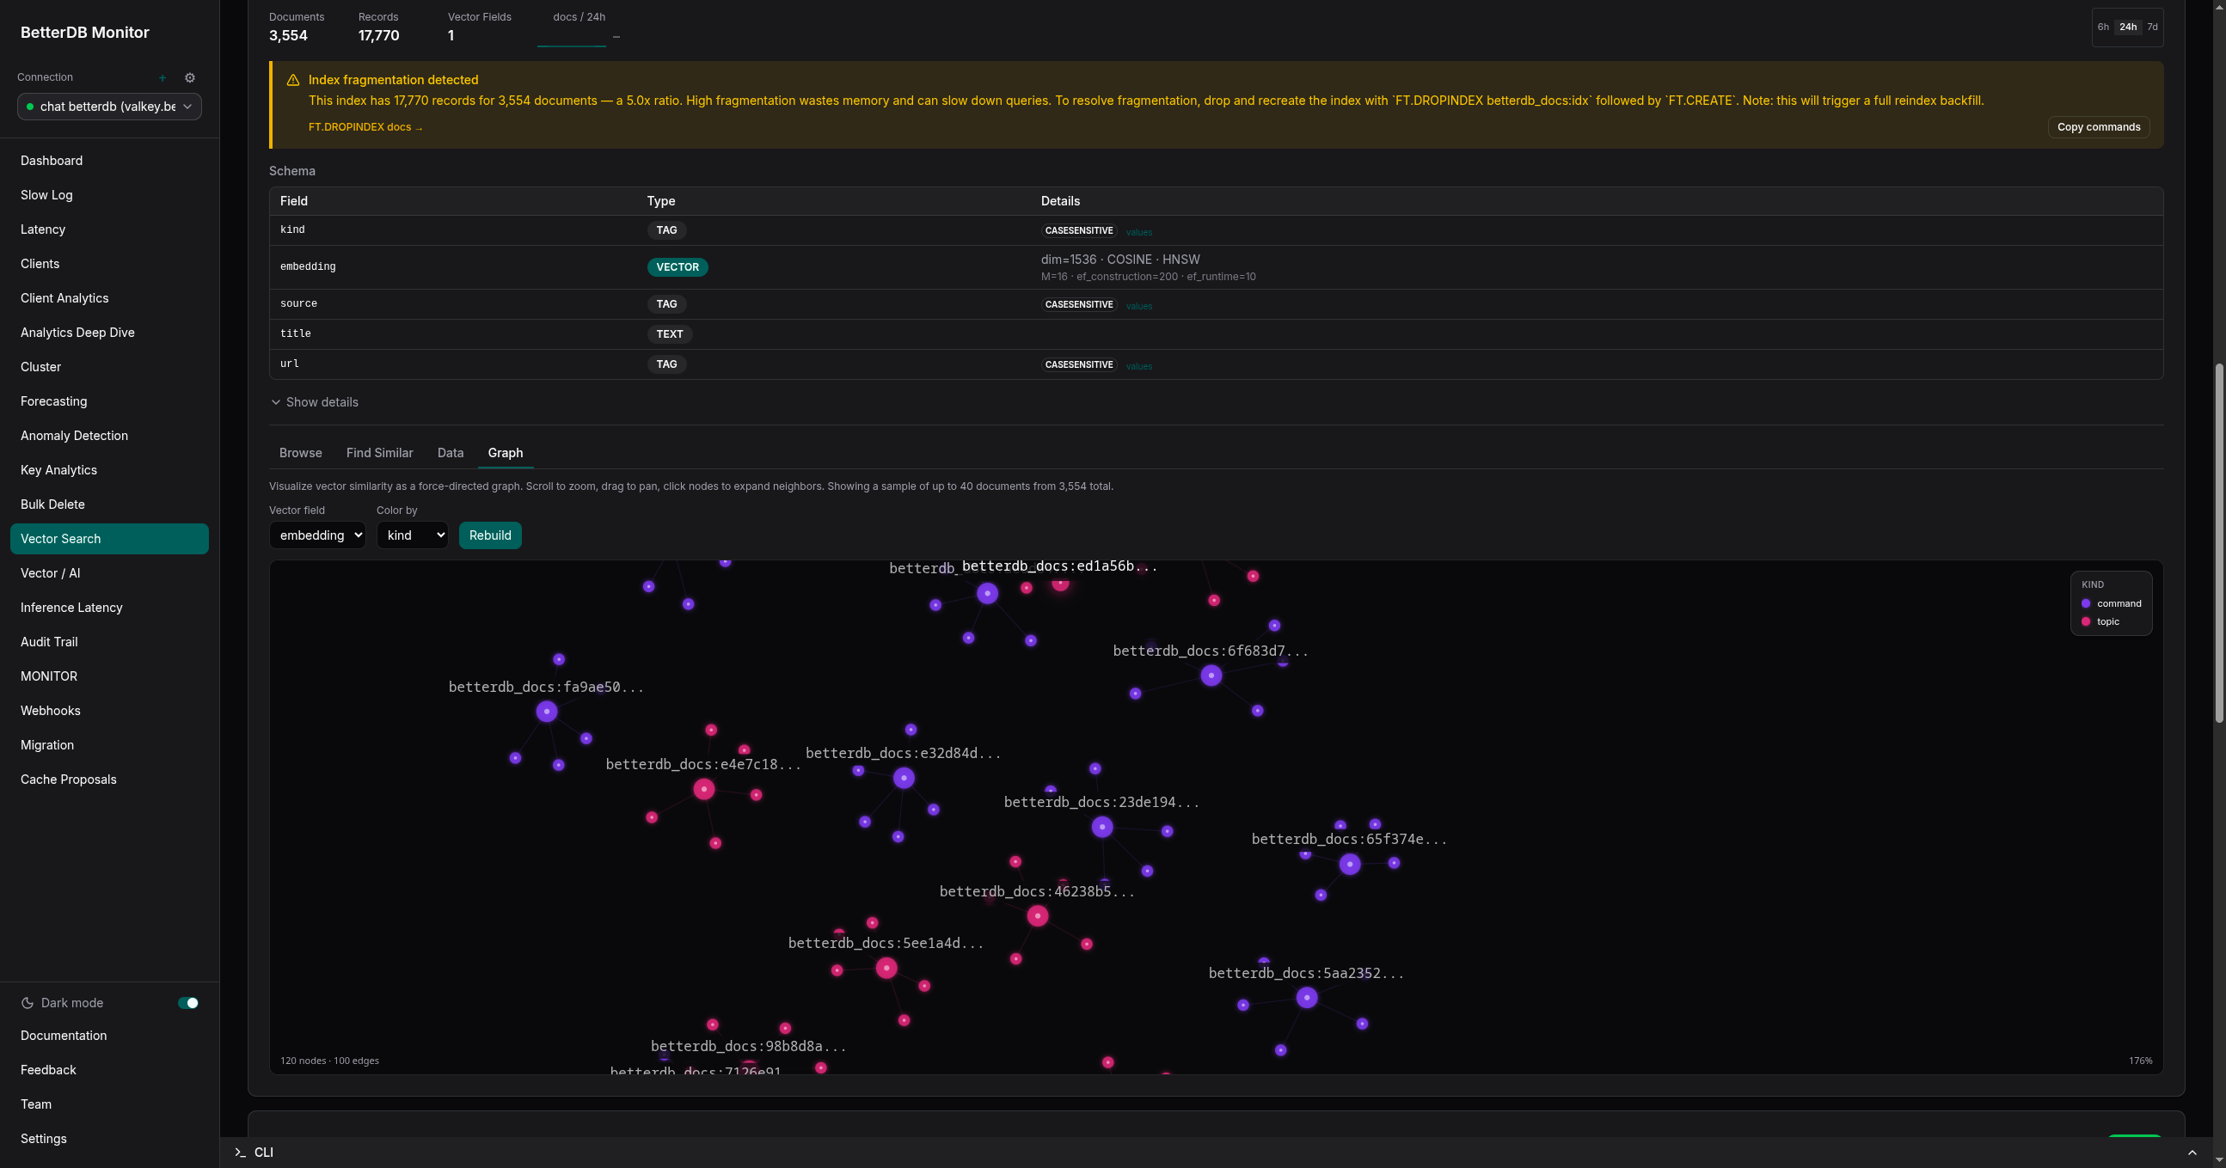Open connection settings gear icon
The image size is (2226, 1168).
pyautogui.click(x=190, y=77)
